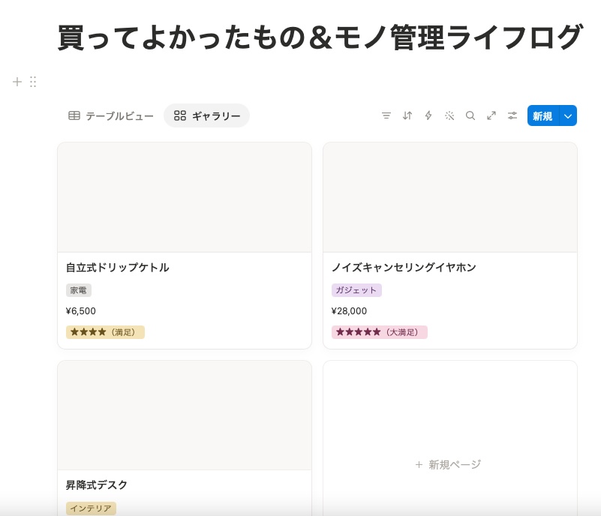Viewport: 601px width, 516px height.
Task: Click the 新規 button
Action: pyautogui.click(x=542, y=115)
